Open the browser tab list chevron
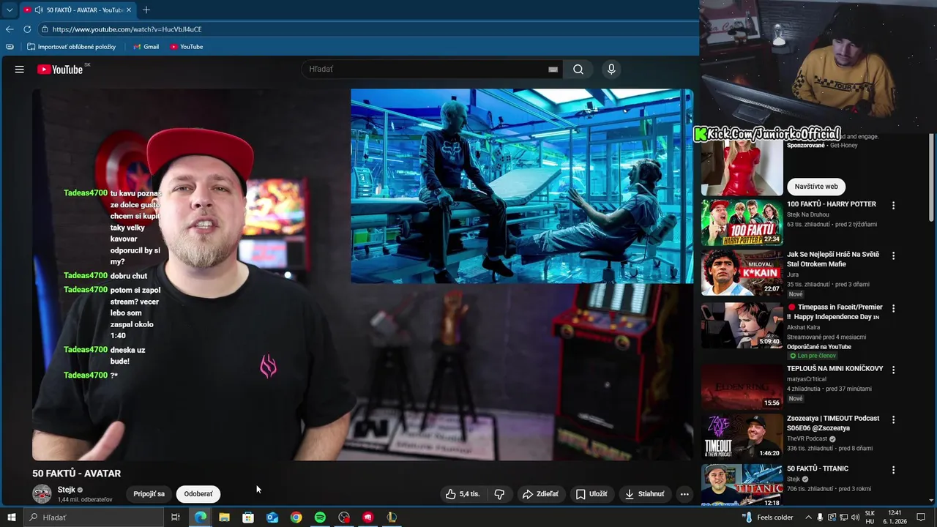Viewport: 937px width, 527px height. pos(10,10)
